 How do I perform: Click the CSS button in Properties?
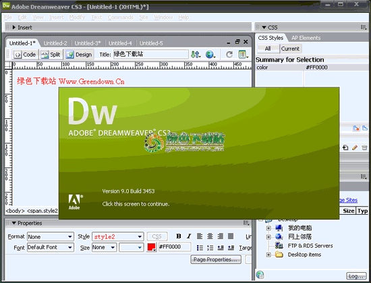157,236
